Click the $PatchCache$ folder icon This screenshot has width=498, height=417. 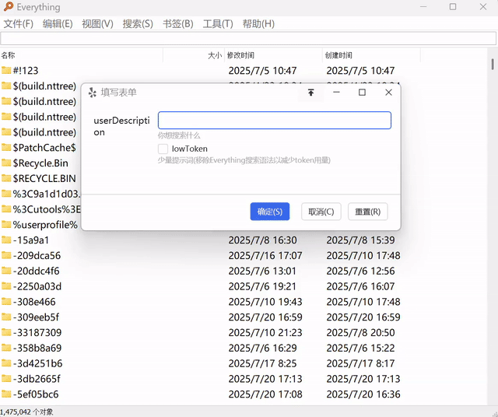[x=6, y=147]
